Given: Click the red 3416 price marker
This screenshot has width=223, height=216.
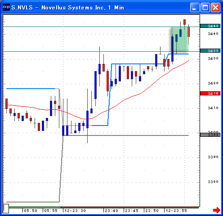Looking at the screenshot, I should [x=210, y=94].
